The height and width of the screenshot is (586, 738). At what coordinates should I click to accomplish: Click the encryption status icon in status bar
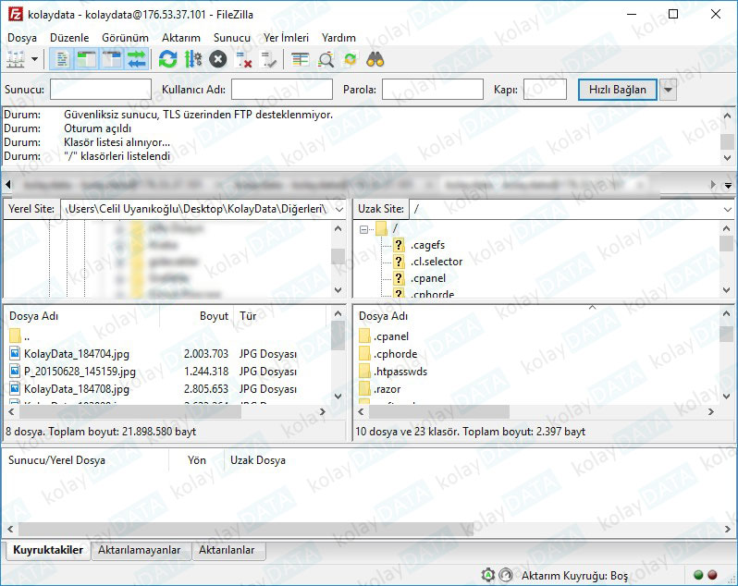pos(488,575)
